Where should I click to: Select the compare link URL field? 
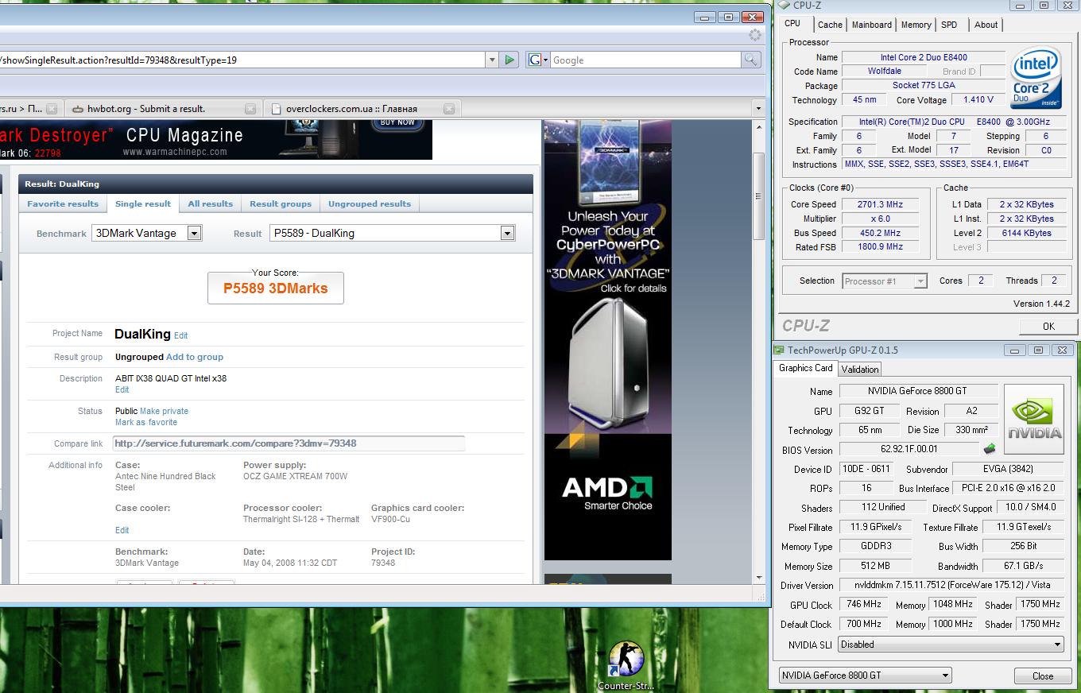click(x=289, y=443)
